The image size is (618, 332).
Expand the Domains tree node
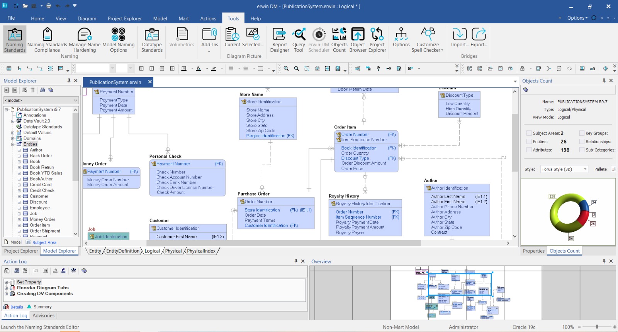13,138
